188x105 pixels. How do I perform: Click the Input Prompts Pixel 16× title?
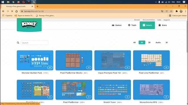click(110, 73)
